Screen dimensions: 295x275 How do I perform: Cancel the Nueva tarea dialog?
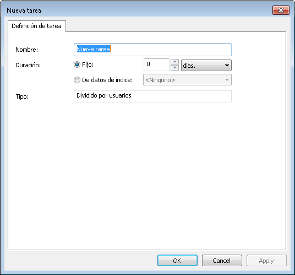pyautogui.click(x=222, y=261)
